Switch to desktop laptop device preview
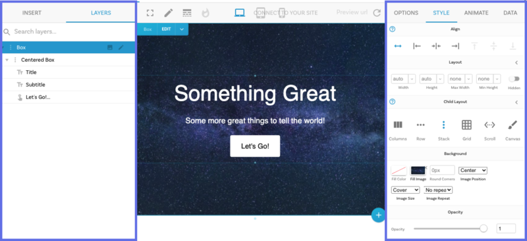Screen dimensions: 527x241 point(239,12)
